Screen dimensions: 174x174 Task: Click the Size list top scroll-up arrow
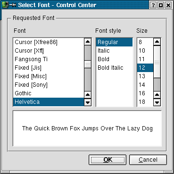click(x=157, y=42)
